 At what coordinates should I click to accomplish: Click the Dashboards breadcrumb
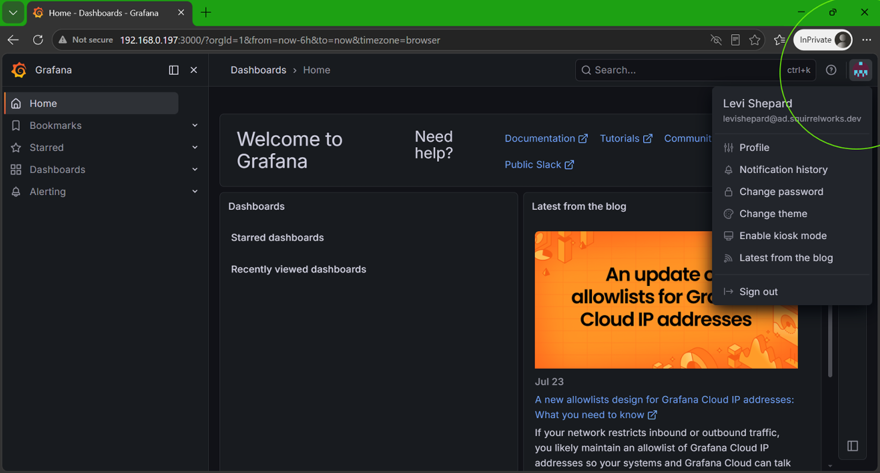tap(258, 70)
